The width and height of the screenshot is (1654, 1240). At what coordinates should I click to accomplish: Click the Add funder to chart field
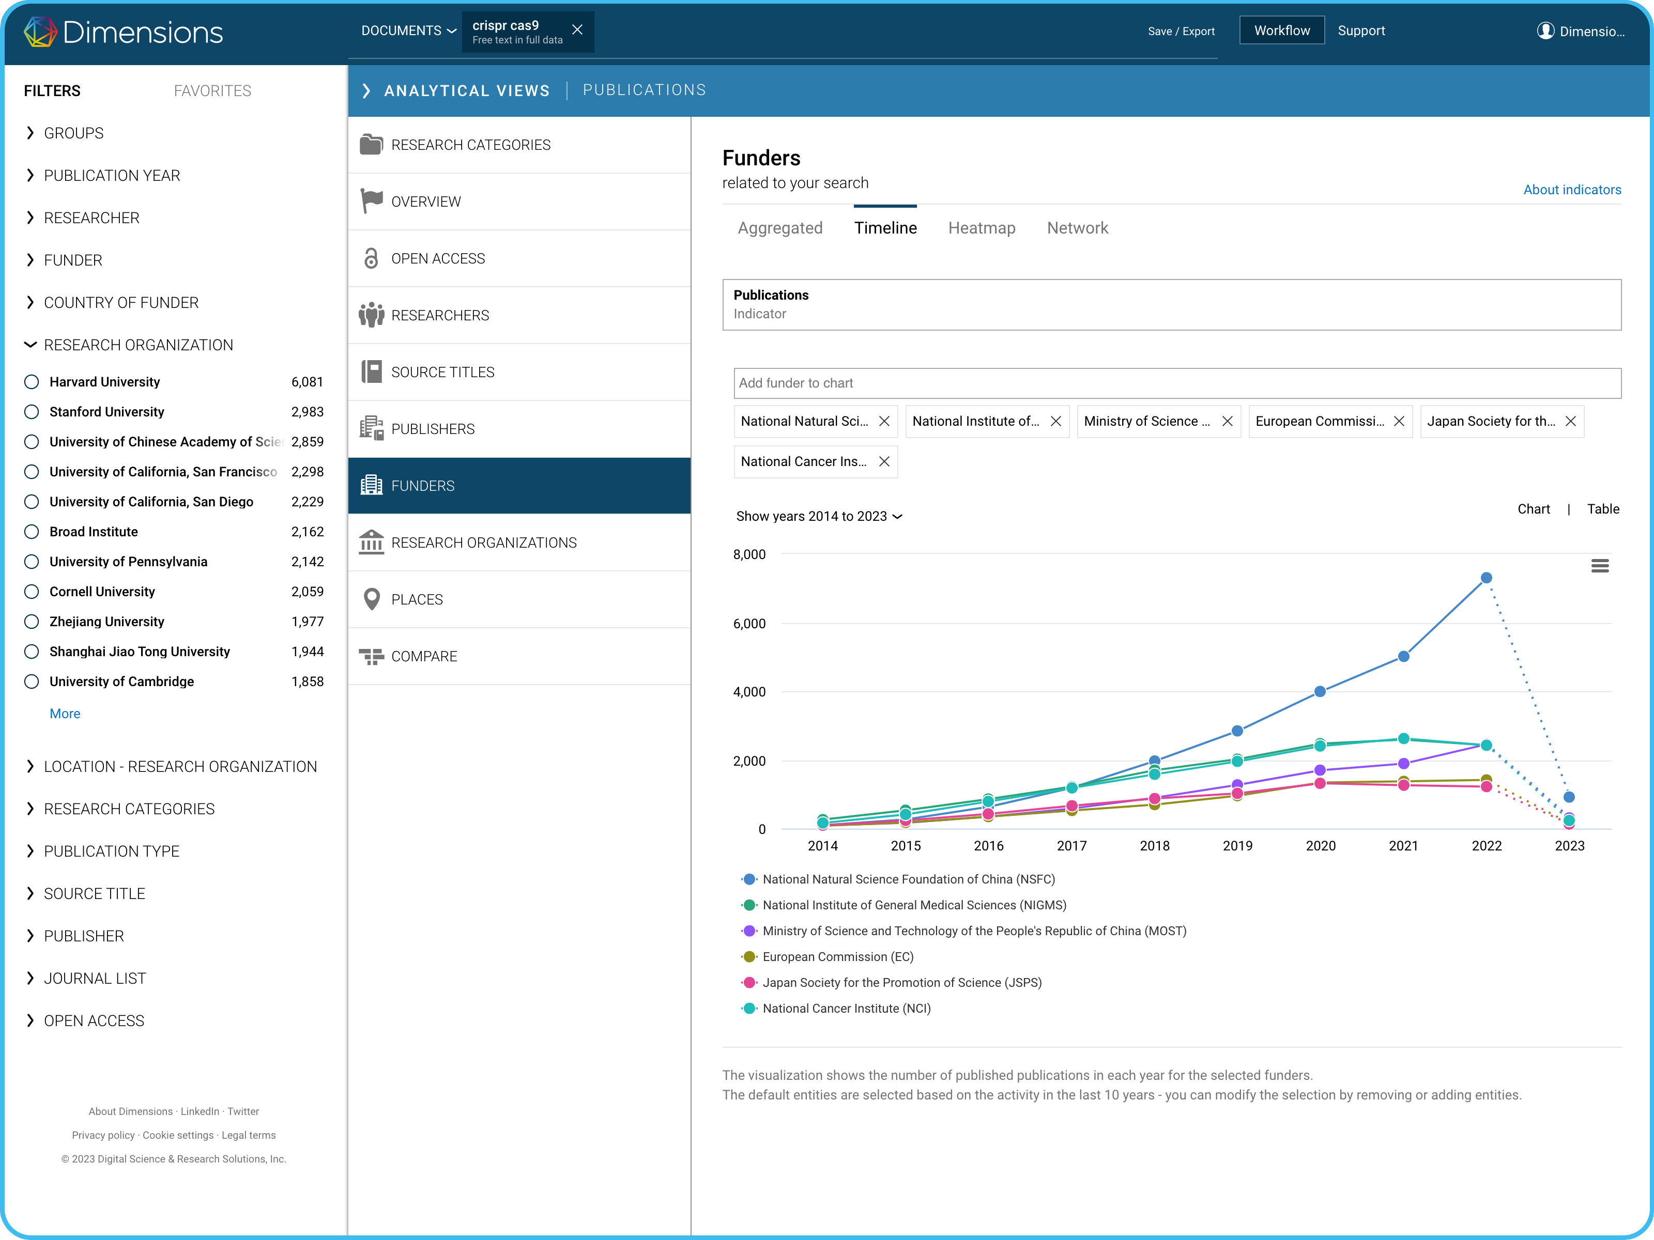pos(1176,383)
